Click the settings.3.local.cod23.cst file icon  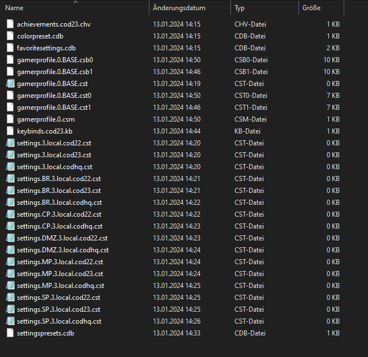(x=10, y=155)
